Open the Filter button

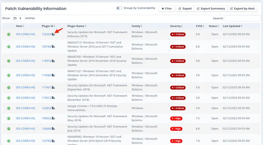click(x=167, y=8)
